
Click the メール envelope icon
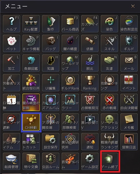click(129, 63)
